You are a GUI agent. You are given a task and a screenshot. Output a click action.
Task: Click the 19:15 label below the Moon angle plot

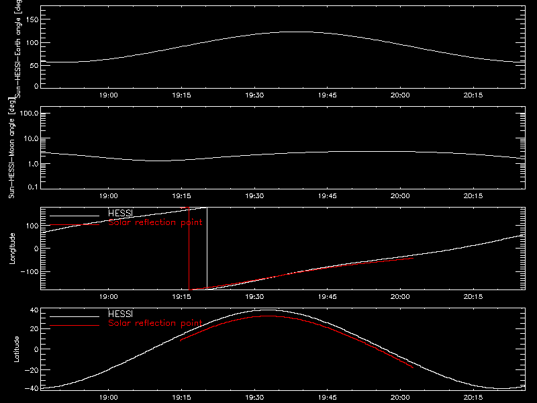[181, 196]
